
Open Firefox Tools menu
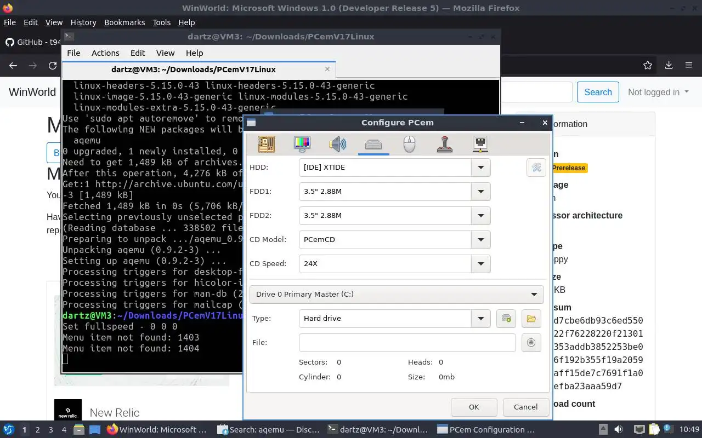click(162, 22)
